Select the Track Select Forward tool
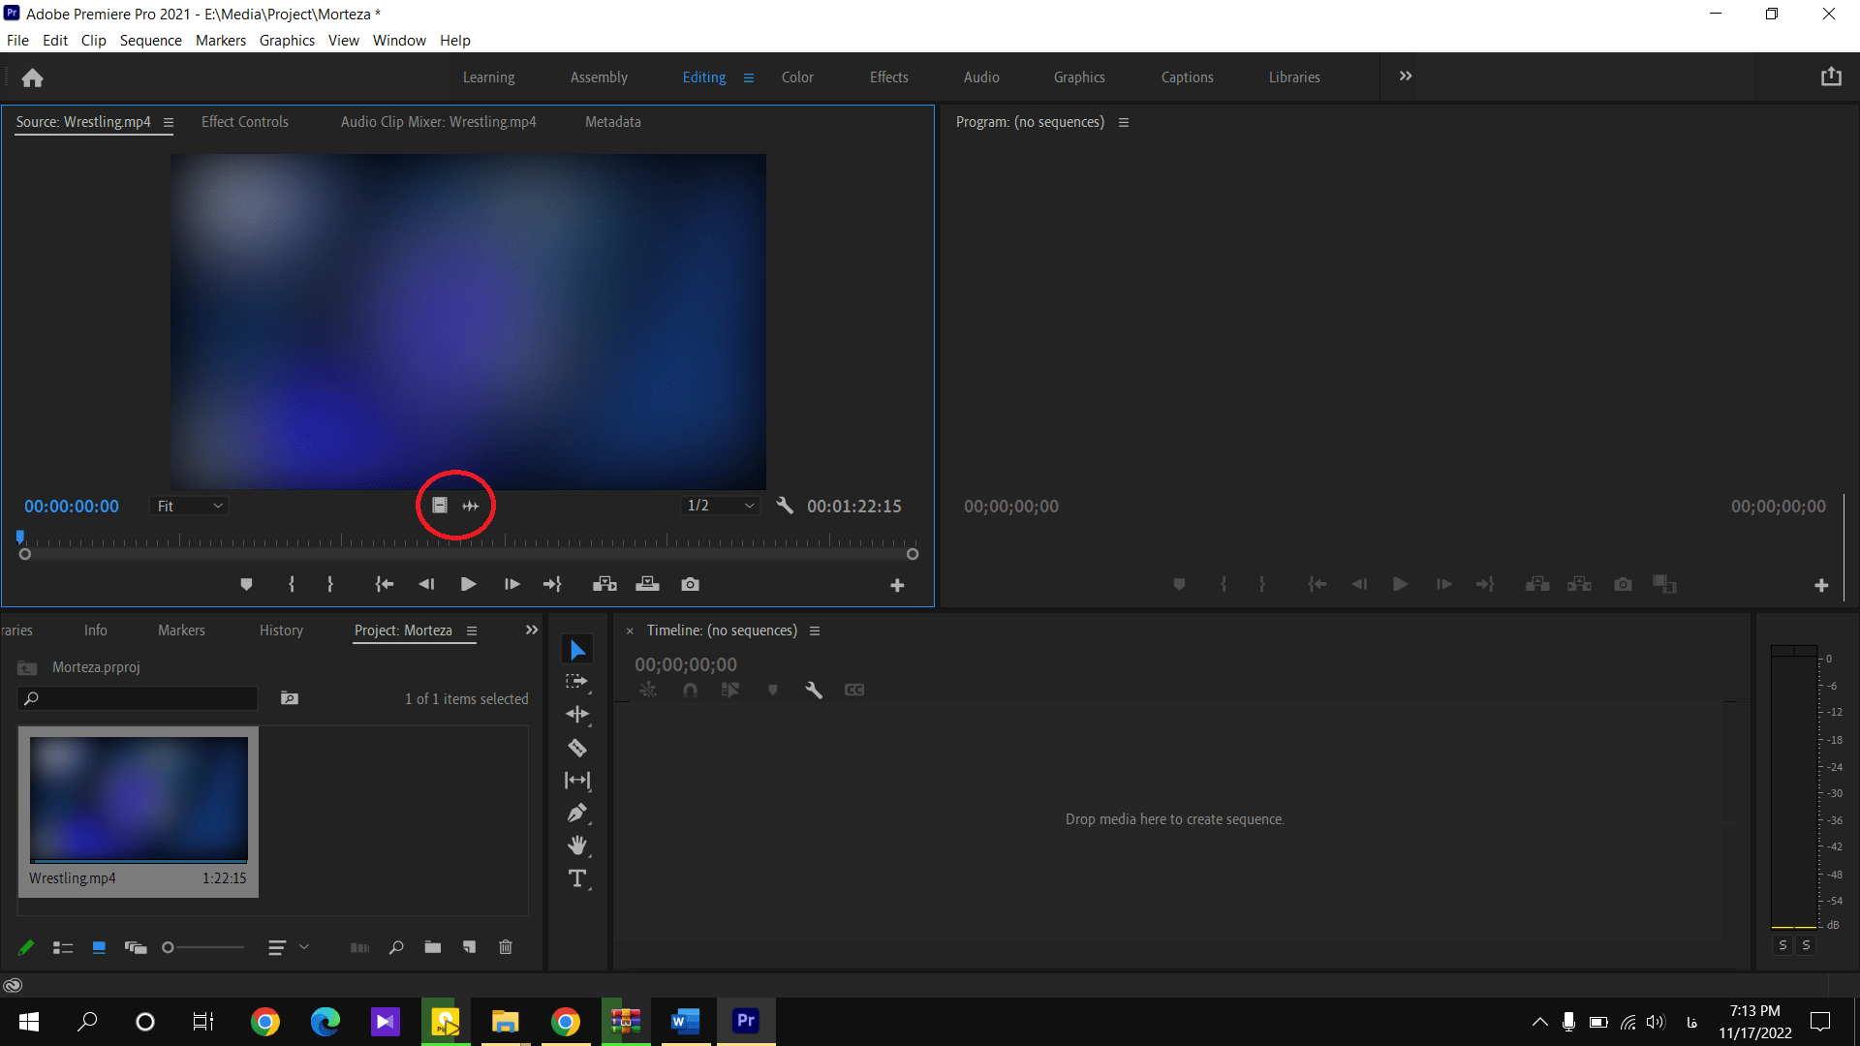The width and height of the screenshot is (1860, 1046). [x=576, y=682]
